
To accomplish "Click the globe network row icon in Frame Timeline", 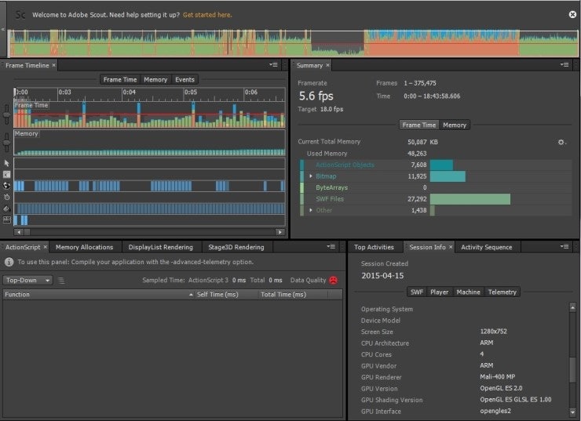I will pyautogui.click(x=7, y=186).
